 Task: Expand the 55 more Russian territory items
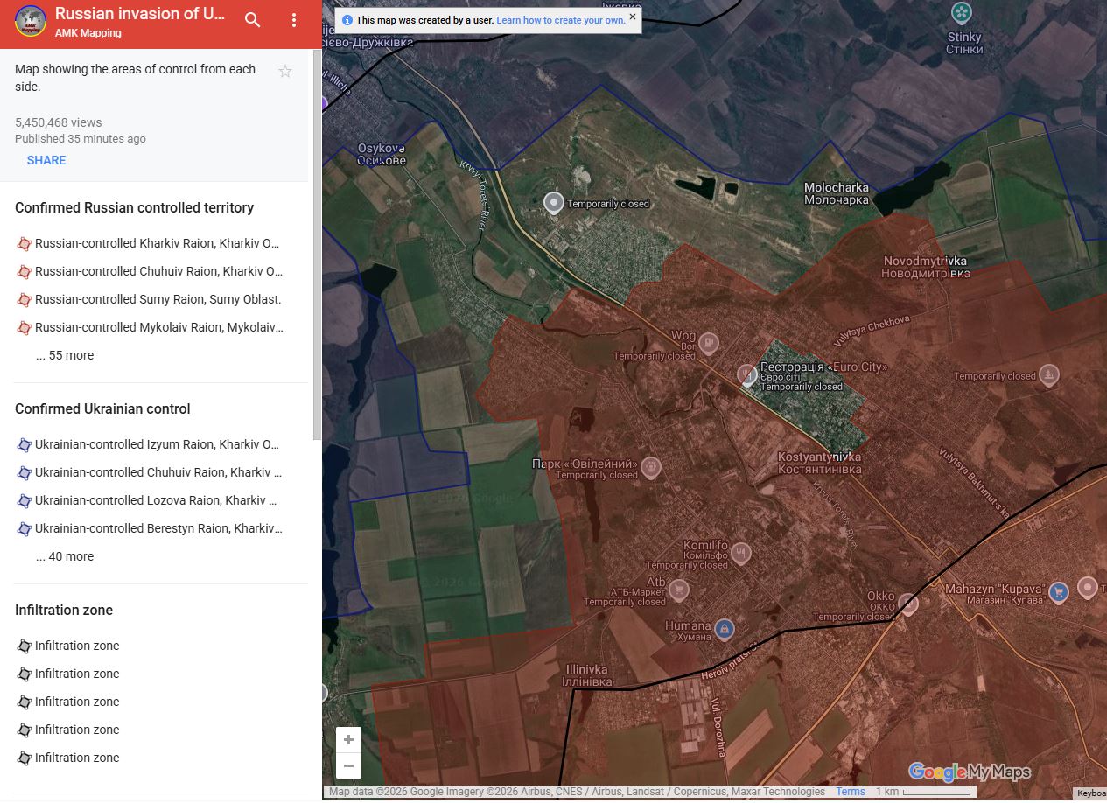[x=65, y=355]
